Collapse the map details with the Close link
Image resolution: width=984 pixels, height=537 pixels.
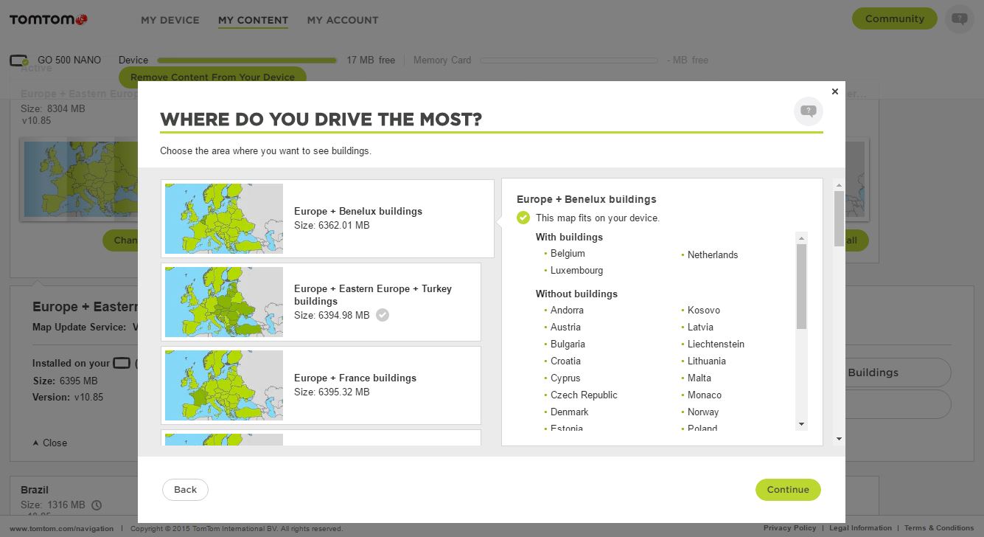[50, 443]
